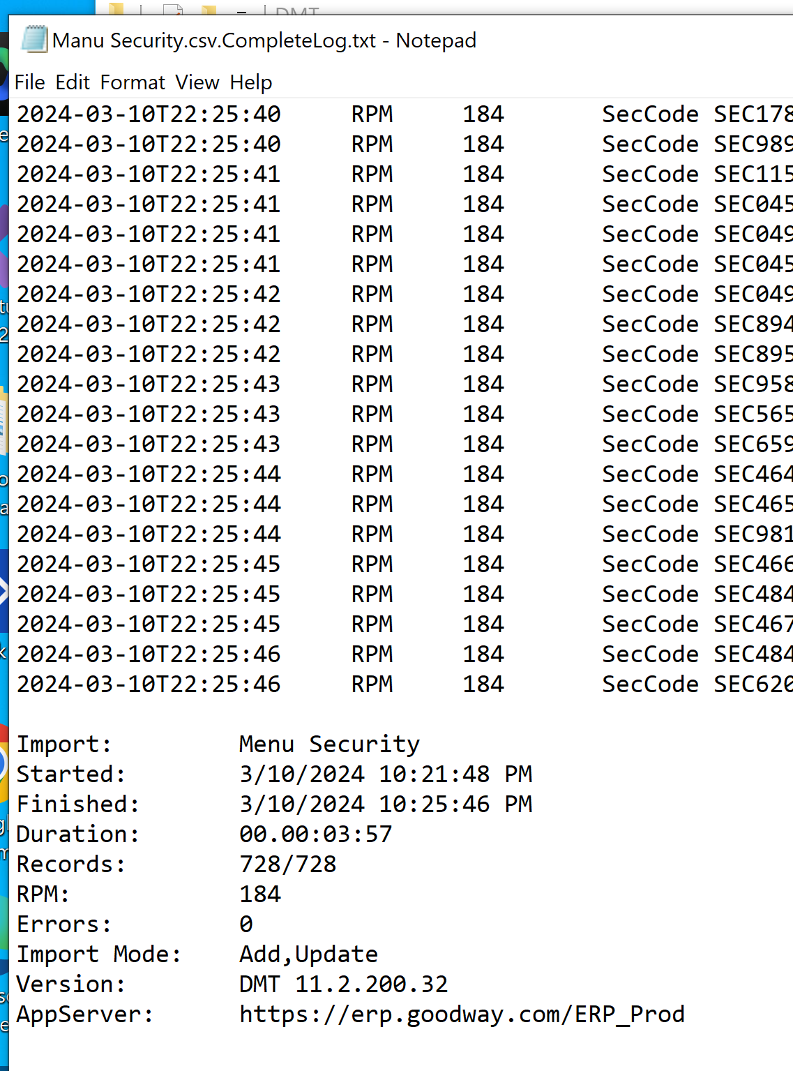Click the Import Mode value Add,Update
This screenshot has height=1071, width=793.
[x=308, y=954]
